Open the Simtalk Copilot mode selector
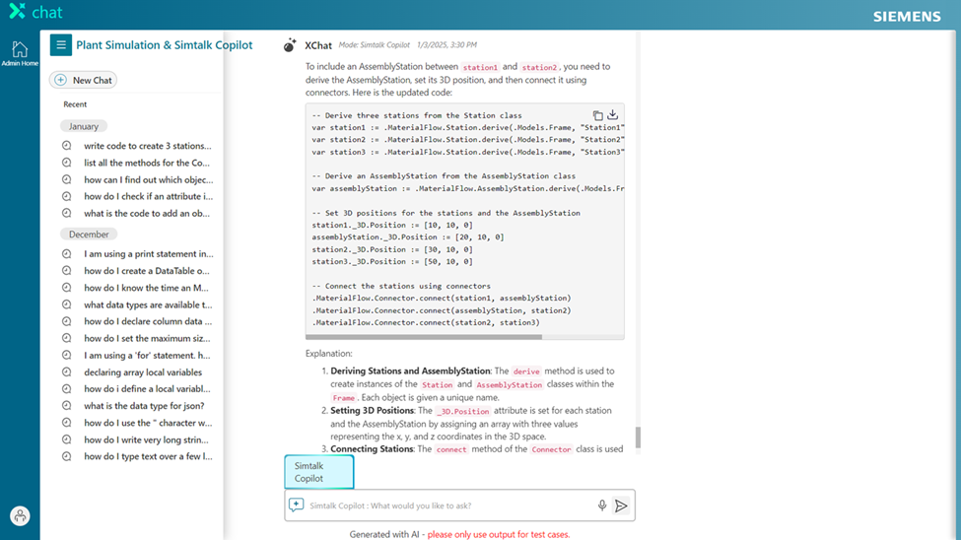The height and width of the screenshot is (540, 961). (318, 472)
